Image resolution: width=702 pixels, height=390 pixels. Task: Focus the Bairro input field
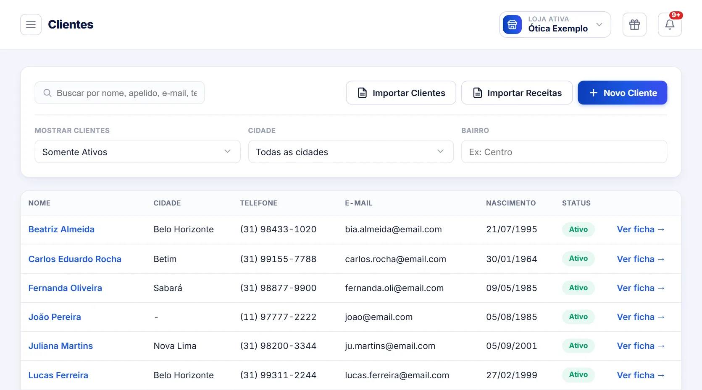point(564,152)
